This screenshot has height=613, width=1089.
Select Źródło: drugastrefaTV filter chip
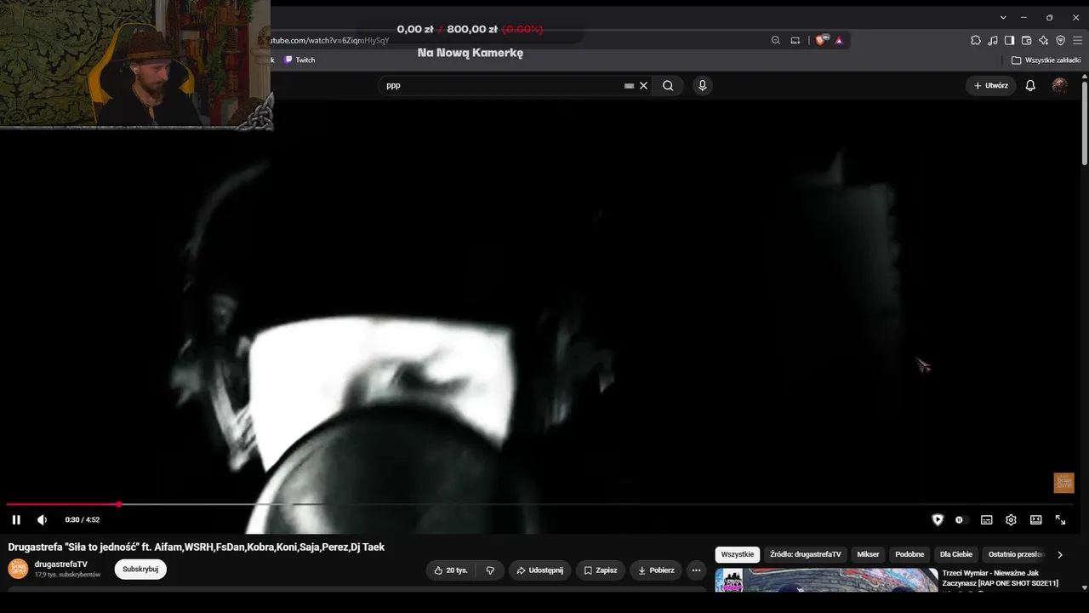(806, 554)
